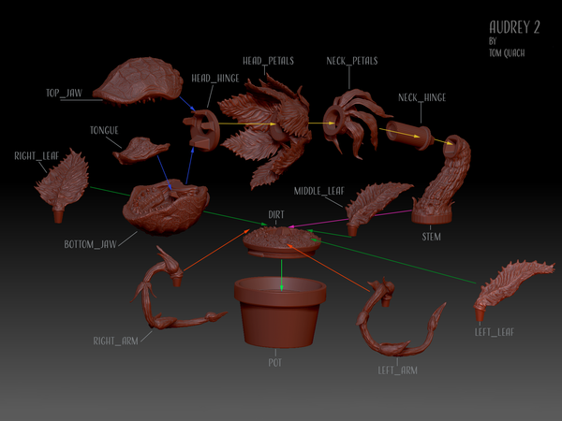
Task: Select the top jaw model part
Action: 139,80
